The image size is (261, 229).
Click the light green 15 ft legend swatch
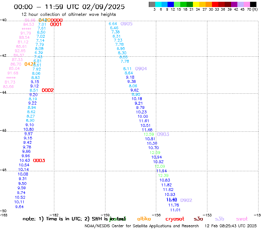point(177,4)
